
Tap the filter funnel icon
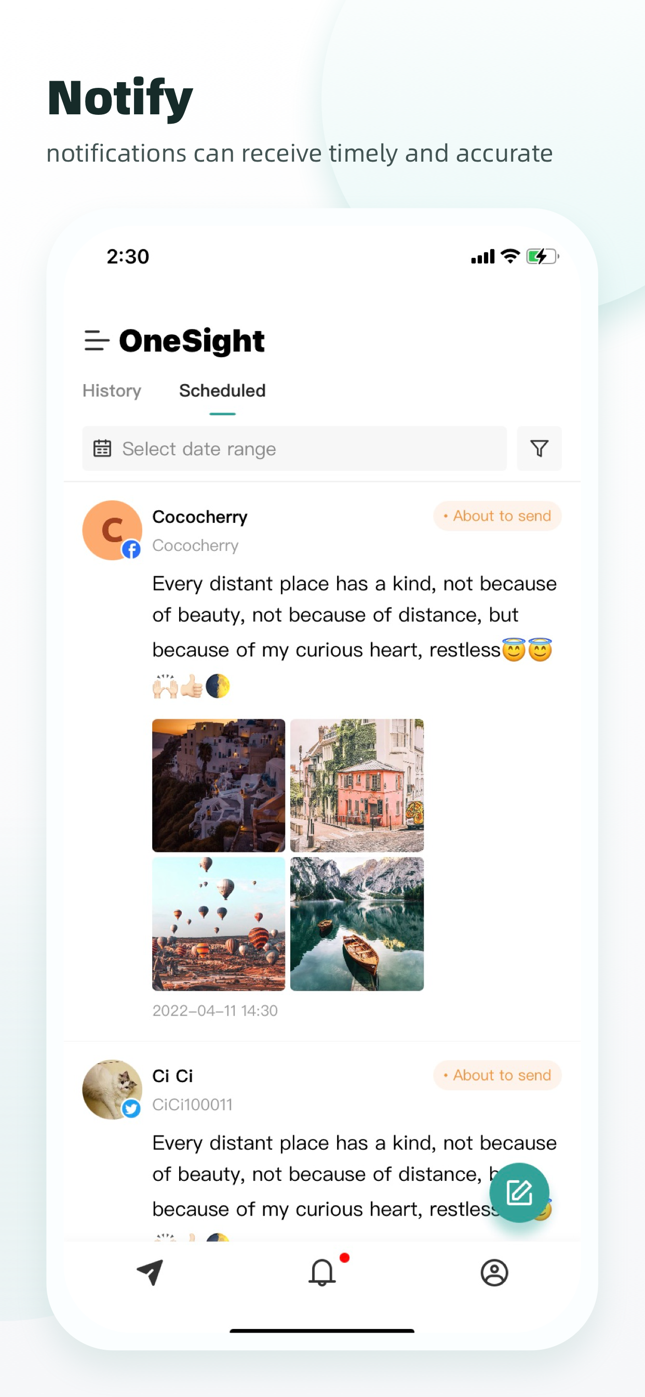[539, 449]
